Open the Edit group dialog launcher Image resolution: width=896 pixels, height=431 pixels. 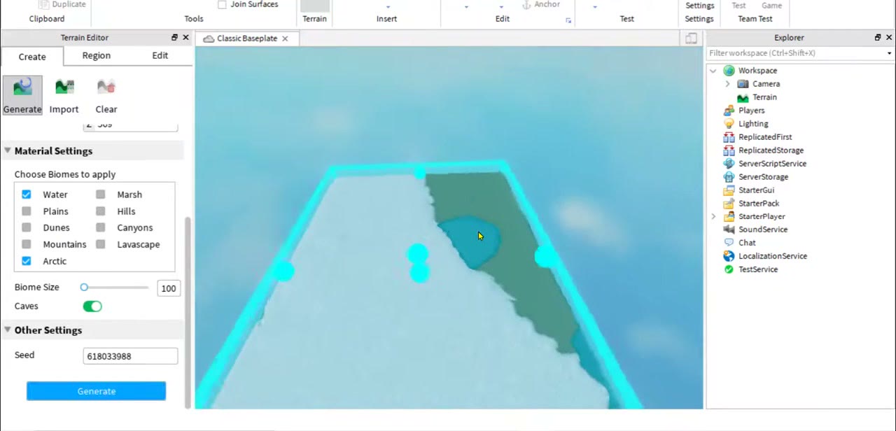click(x=568, y=20)
